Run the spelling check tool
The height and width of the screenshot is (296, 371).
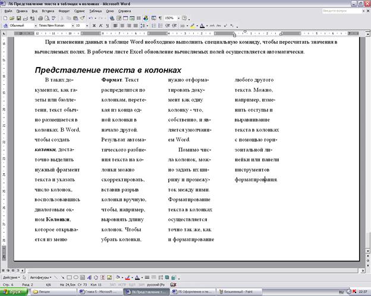tap(54, 18)
